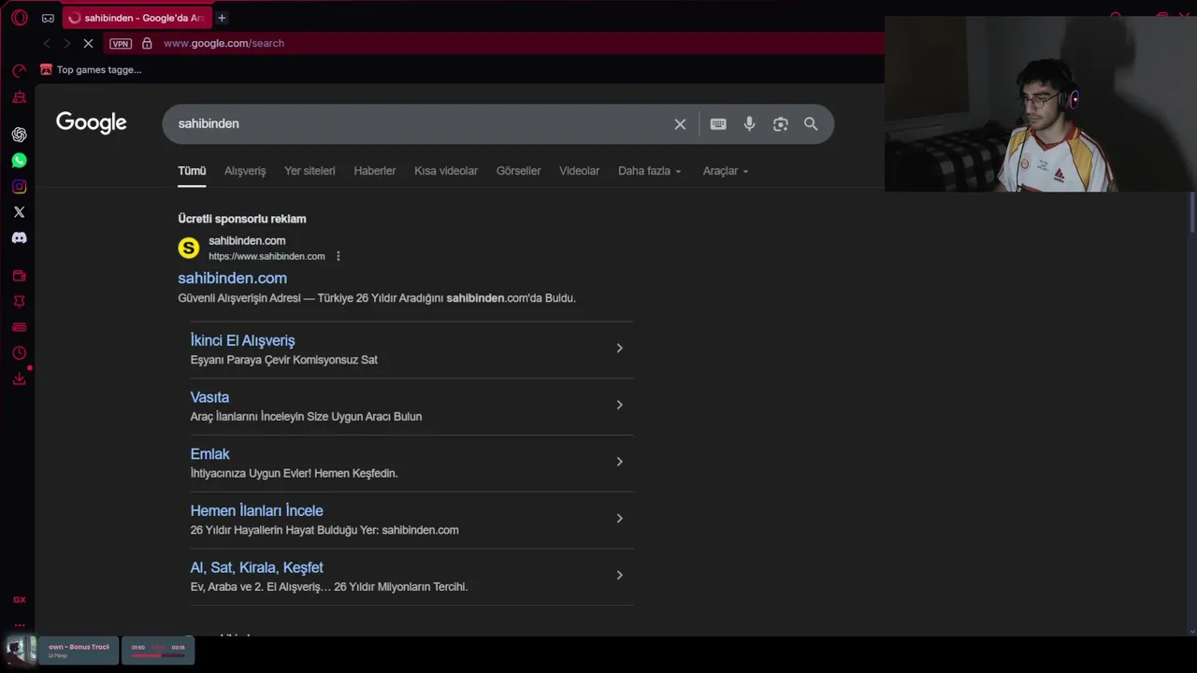Click the padlock site security icon
Screen dimensions: 1197x673
click(x=147, y=43)
